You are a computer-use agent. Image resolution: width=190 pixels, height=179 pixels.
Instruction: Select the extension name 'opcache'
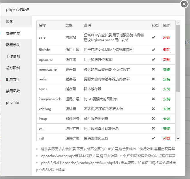tap(46, 60)
